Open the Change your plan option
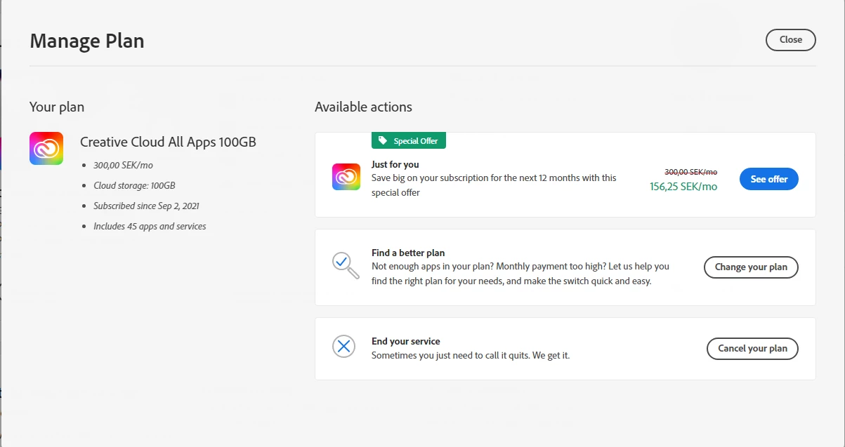 (x=751, y=267)
